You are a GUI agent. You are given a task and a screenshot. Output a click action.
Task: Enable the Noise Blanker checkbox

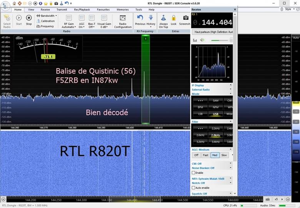coord(193,173)
